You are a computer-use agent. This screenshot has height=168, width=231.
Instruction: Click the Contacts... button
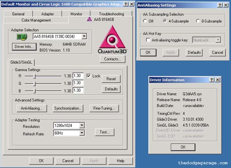point(112,59)
